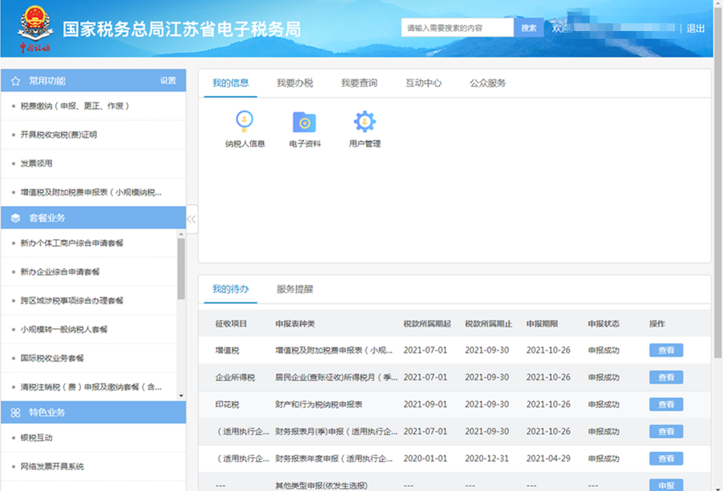The width and height of the screenshot is (724, 491).
Task: Open 税费缴纳（申报、更正、作废） link
Action: [74, 106]
